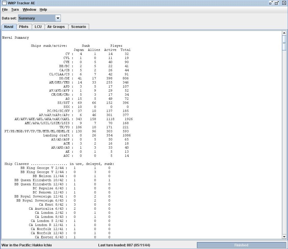Click the 'Landing craft :' row label
288x249 pixels.
point(58,136)
